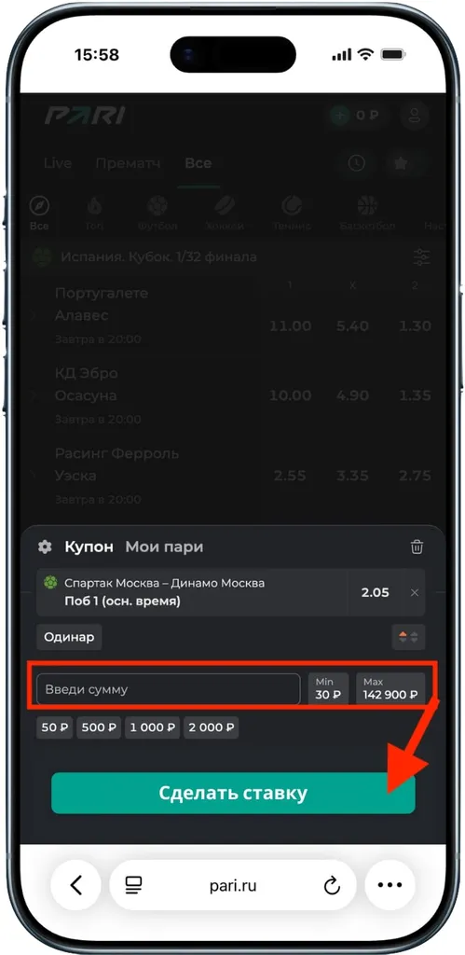The width and height of the screenshot is (465, 955).
Task: Open browser three-dots menu
Action: click(x=390, y=885)
